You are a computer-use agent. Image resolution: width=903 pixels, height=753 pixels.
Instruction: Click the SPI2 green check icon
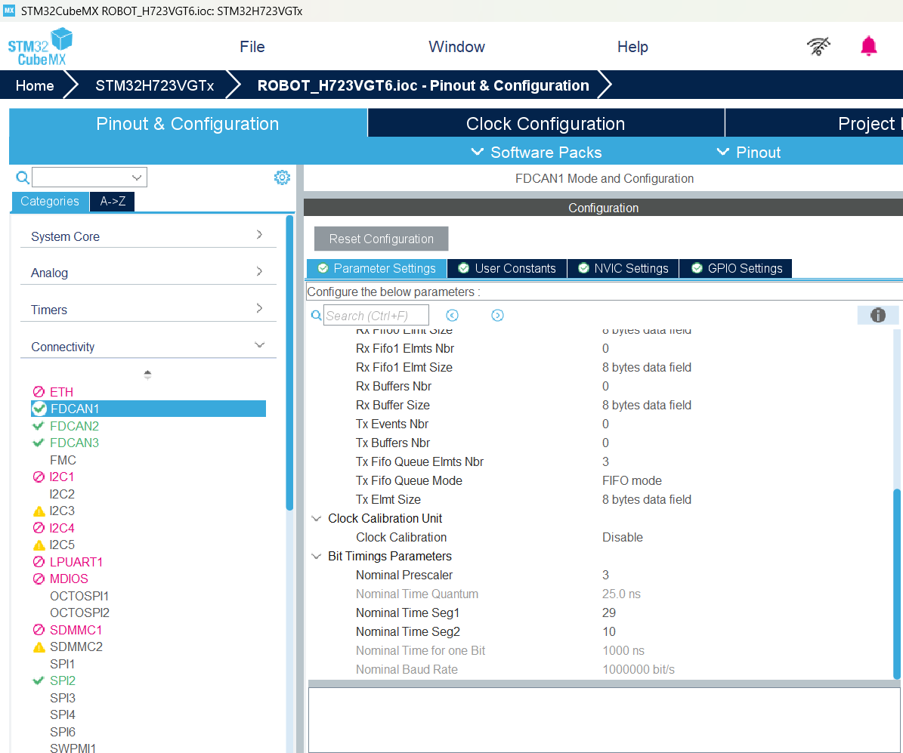pyautogui.click(x=39, y=680)
